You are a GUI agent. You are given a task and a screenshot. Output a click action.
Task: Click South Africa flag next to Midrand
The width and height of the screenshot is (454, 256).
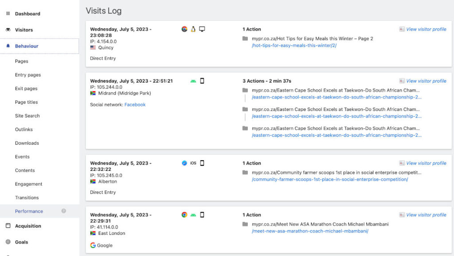click(93, 93)
